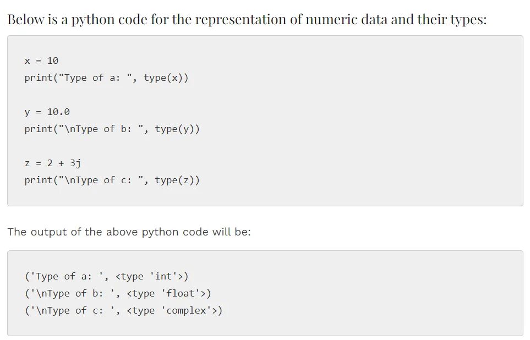Click the paragraph introducing the code output
Screen dimensions: 530x340
[x=129, y=232]
